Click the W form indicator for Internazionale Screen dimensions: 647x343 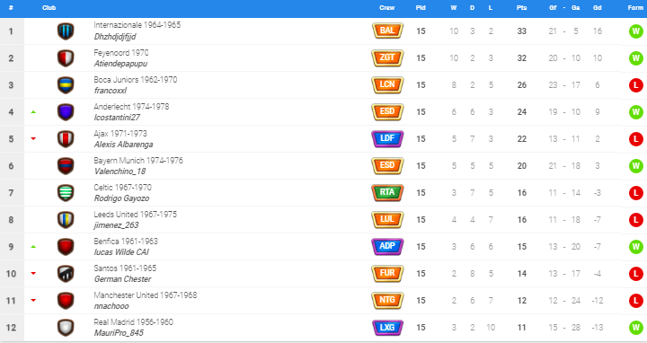tap(636, 31)
